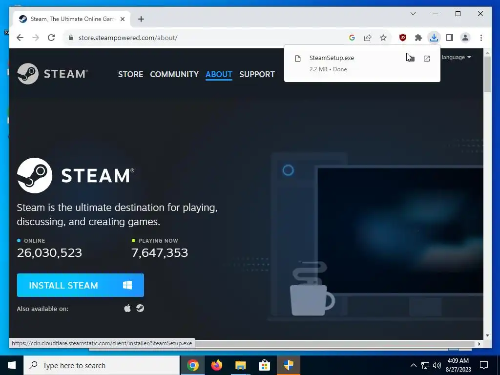
Task: Open the Google icon in address bar
Action: [352, 38]
